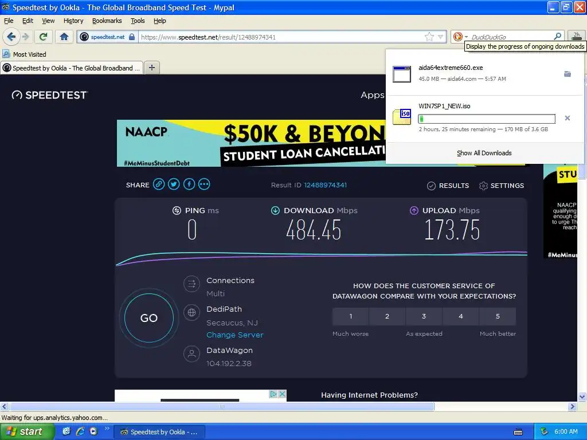Image resolution: width=587 pixels, height=440 pixels.
Task: Share result on Twitter icon
Action: 174,184
